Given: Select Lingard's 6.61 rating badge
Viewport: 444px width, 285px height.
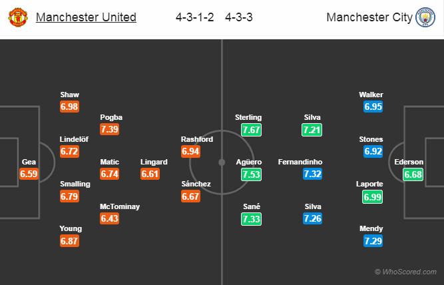Looking at the screenshot, I should tap(150, 174).
